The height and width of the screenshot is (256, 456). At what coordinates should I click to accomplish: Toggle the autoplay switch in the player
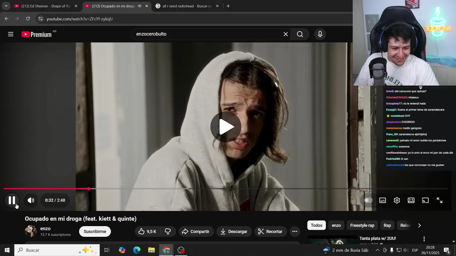pos(368,200)
